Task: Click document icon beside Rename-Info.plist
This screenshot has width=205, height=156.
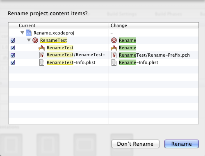Action: [114, 62]
